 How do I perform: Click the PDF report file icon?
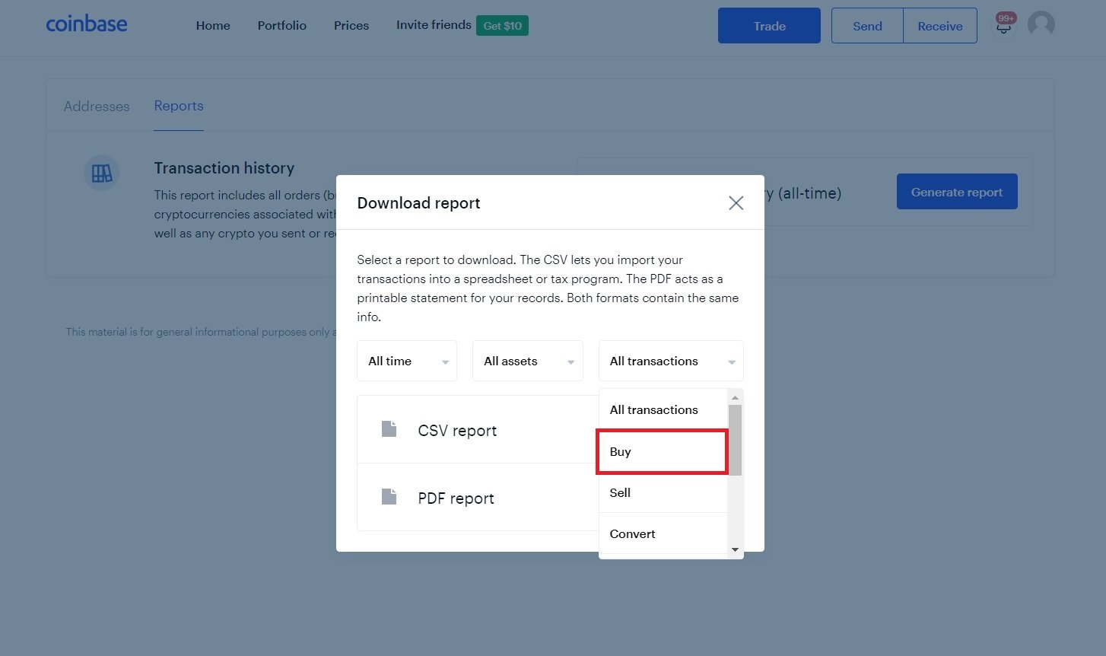coord(389,497)
